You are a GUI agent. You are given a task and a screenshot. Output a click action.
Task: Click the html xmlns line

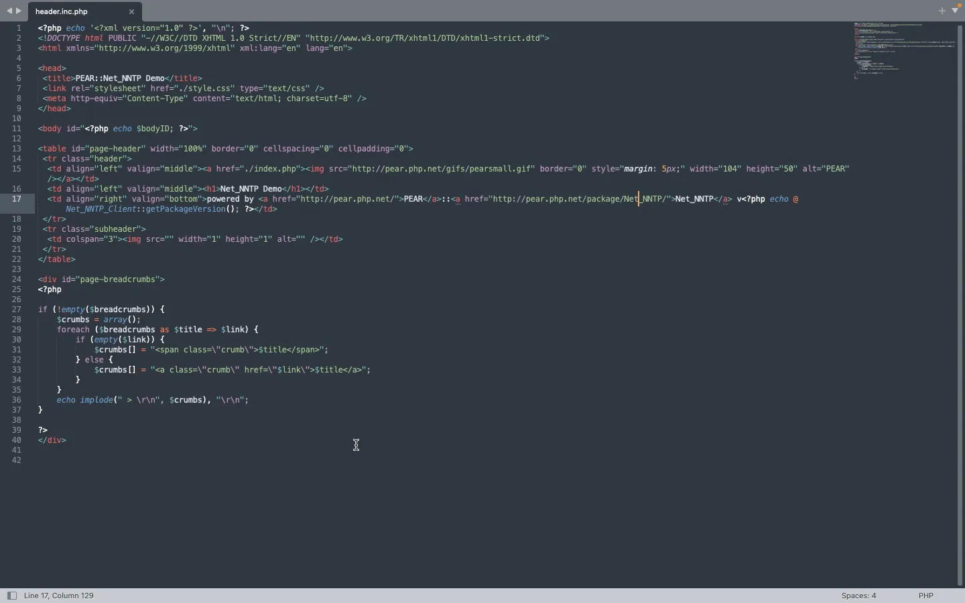pos(195,48)
